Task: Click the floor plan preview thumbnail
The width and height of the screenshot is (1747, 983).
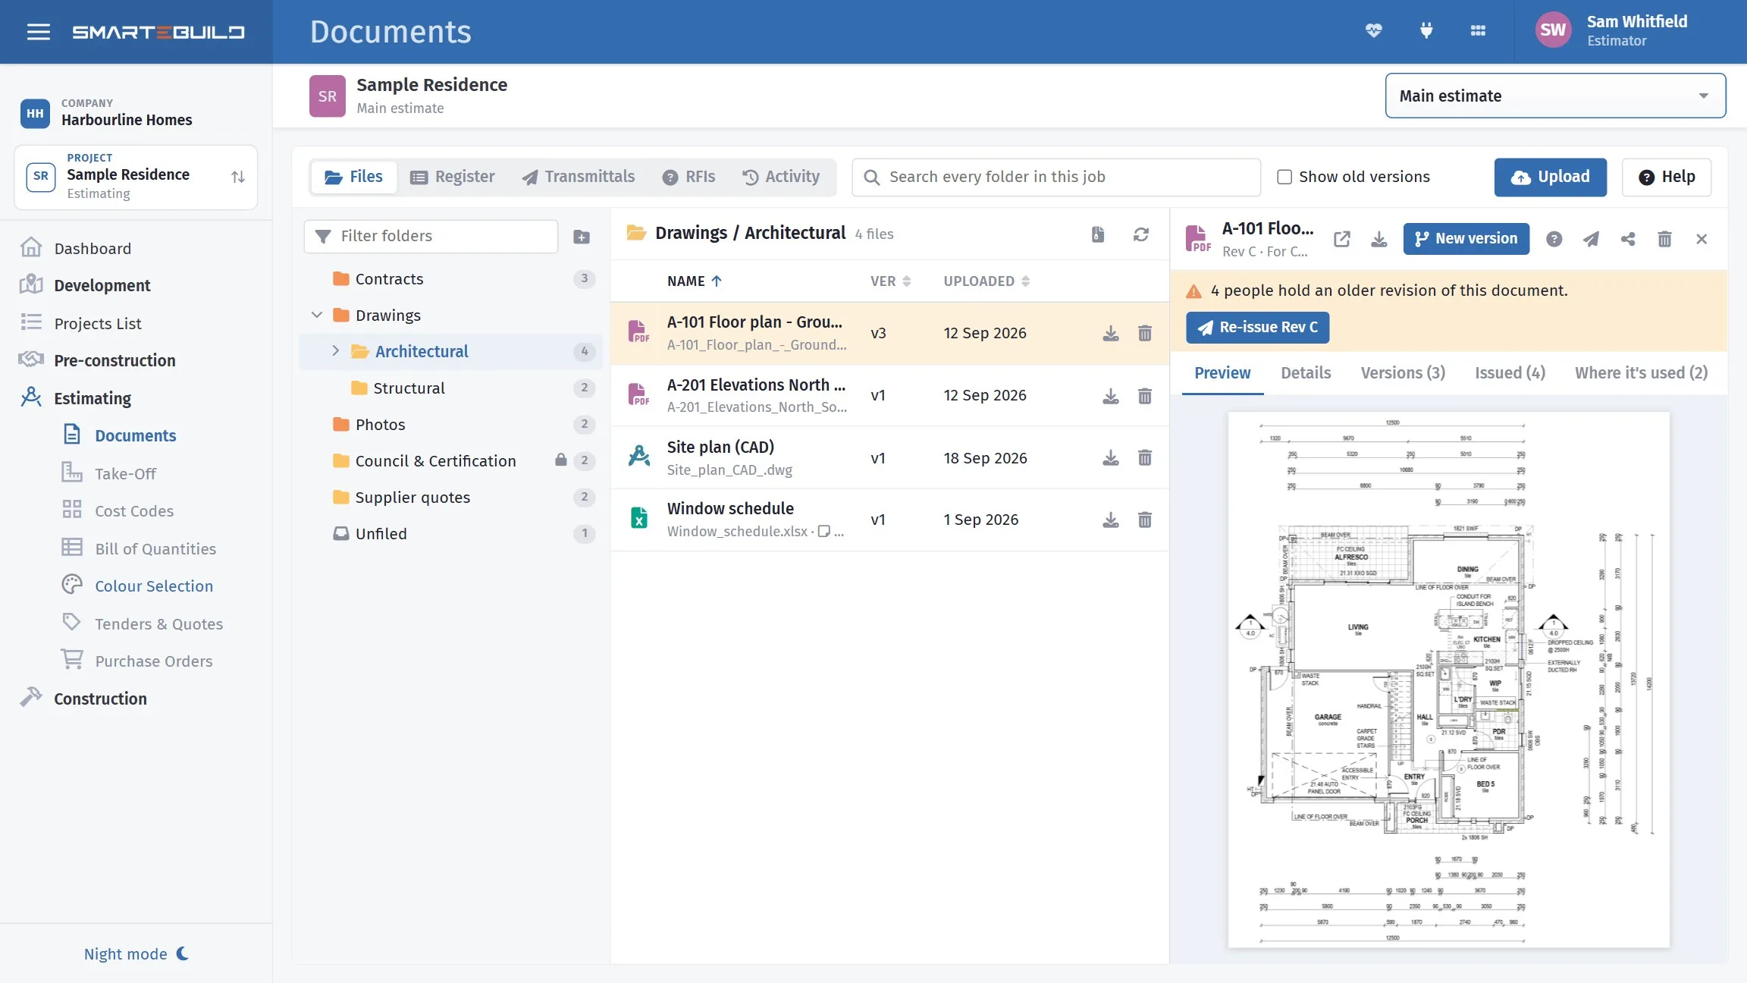Action: [1448, 680]
